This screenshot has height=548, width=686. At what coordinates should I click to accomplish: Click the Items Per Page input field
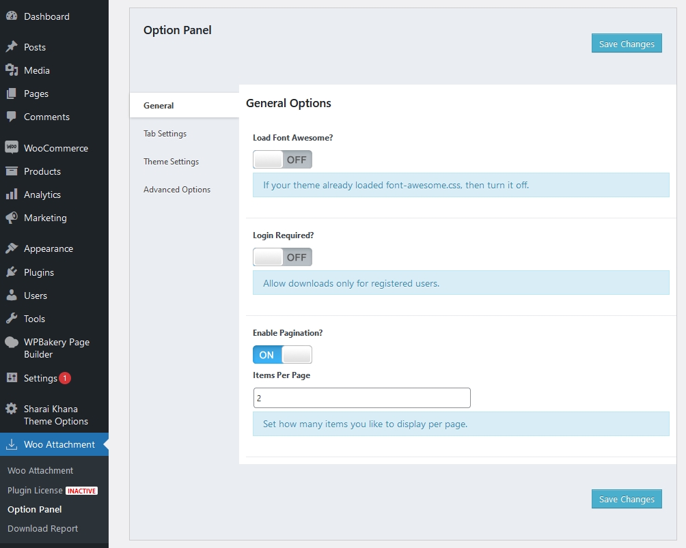click(x=361, y=398)
